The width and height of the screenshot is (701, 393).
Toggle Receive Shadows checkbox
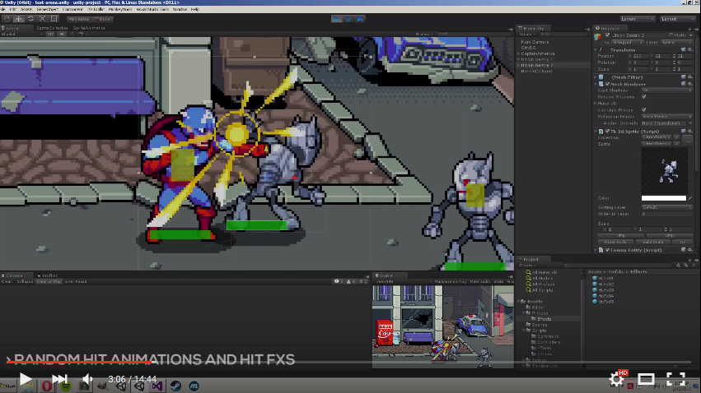[644, 97]
